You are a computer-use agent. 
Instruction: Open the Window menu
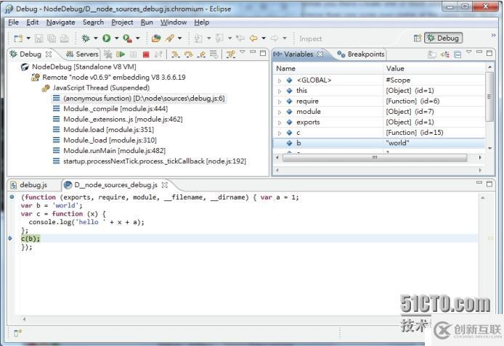[x=174, y=22]
